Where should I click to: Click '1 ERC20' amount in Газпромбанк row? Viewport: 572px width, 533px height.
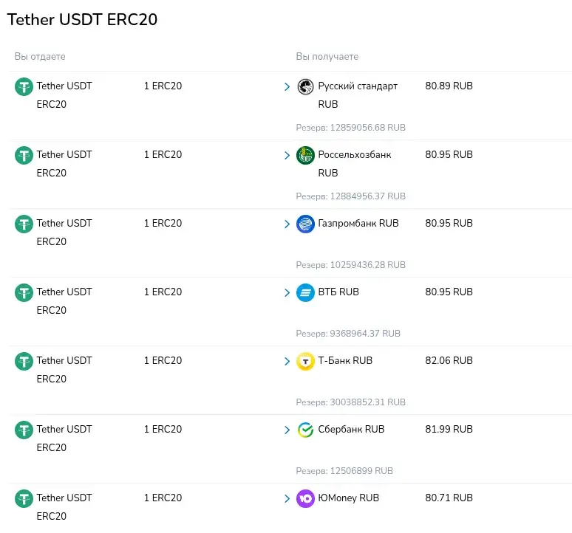tap(163, 223)
